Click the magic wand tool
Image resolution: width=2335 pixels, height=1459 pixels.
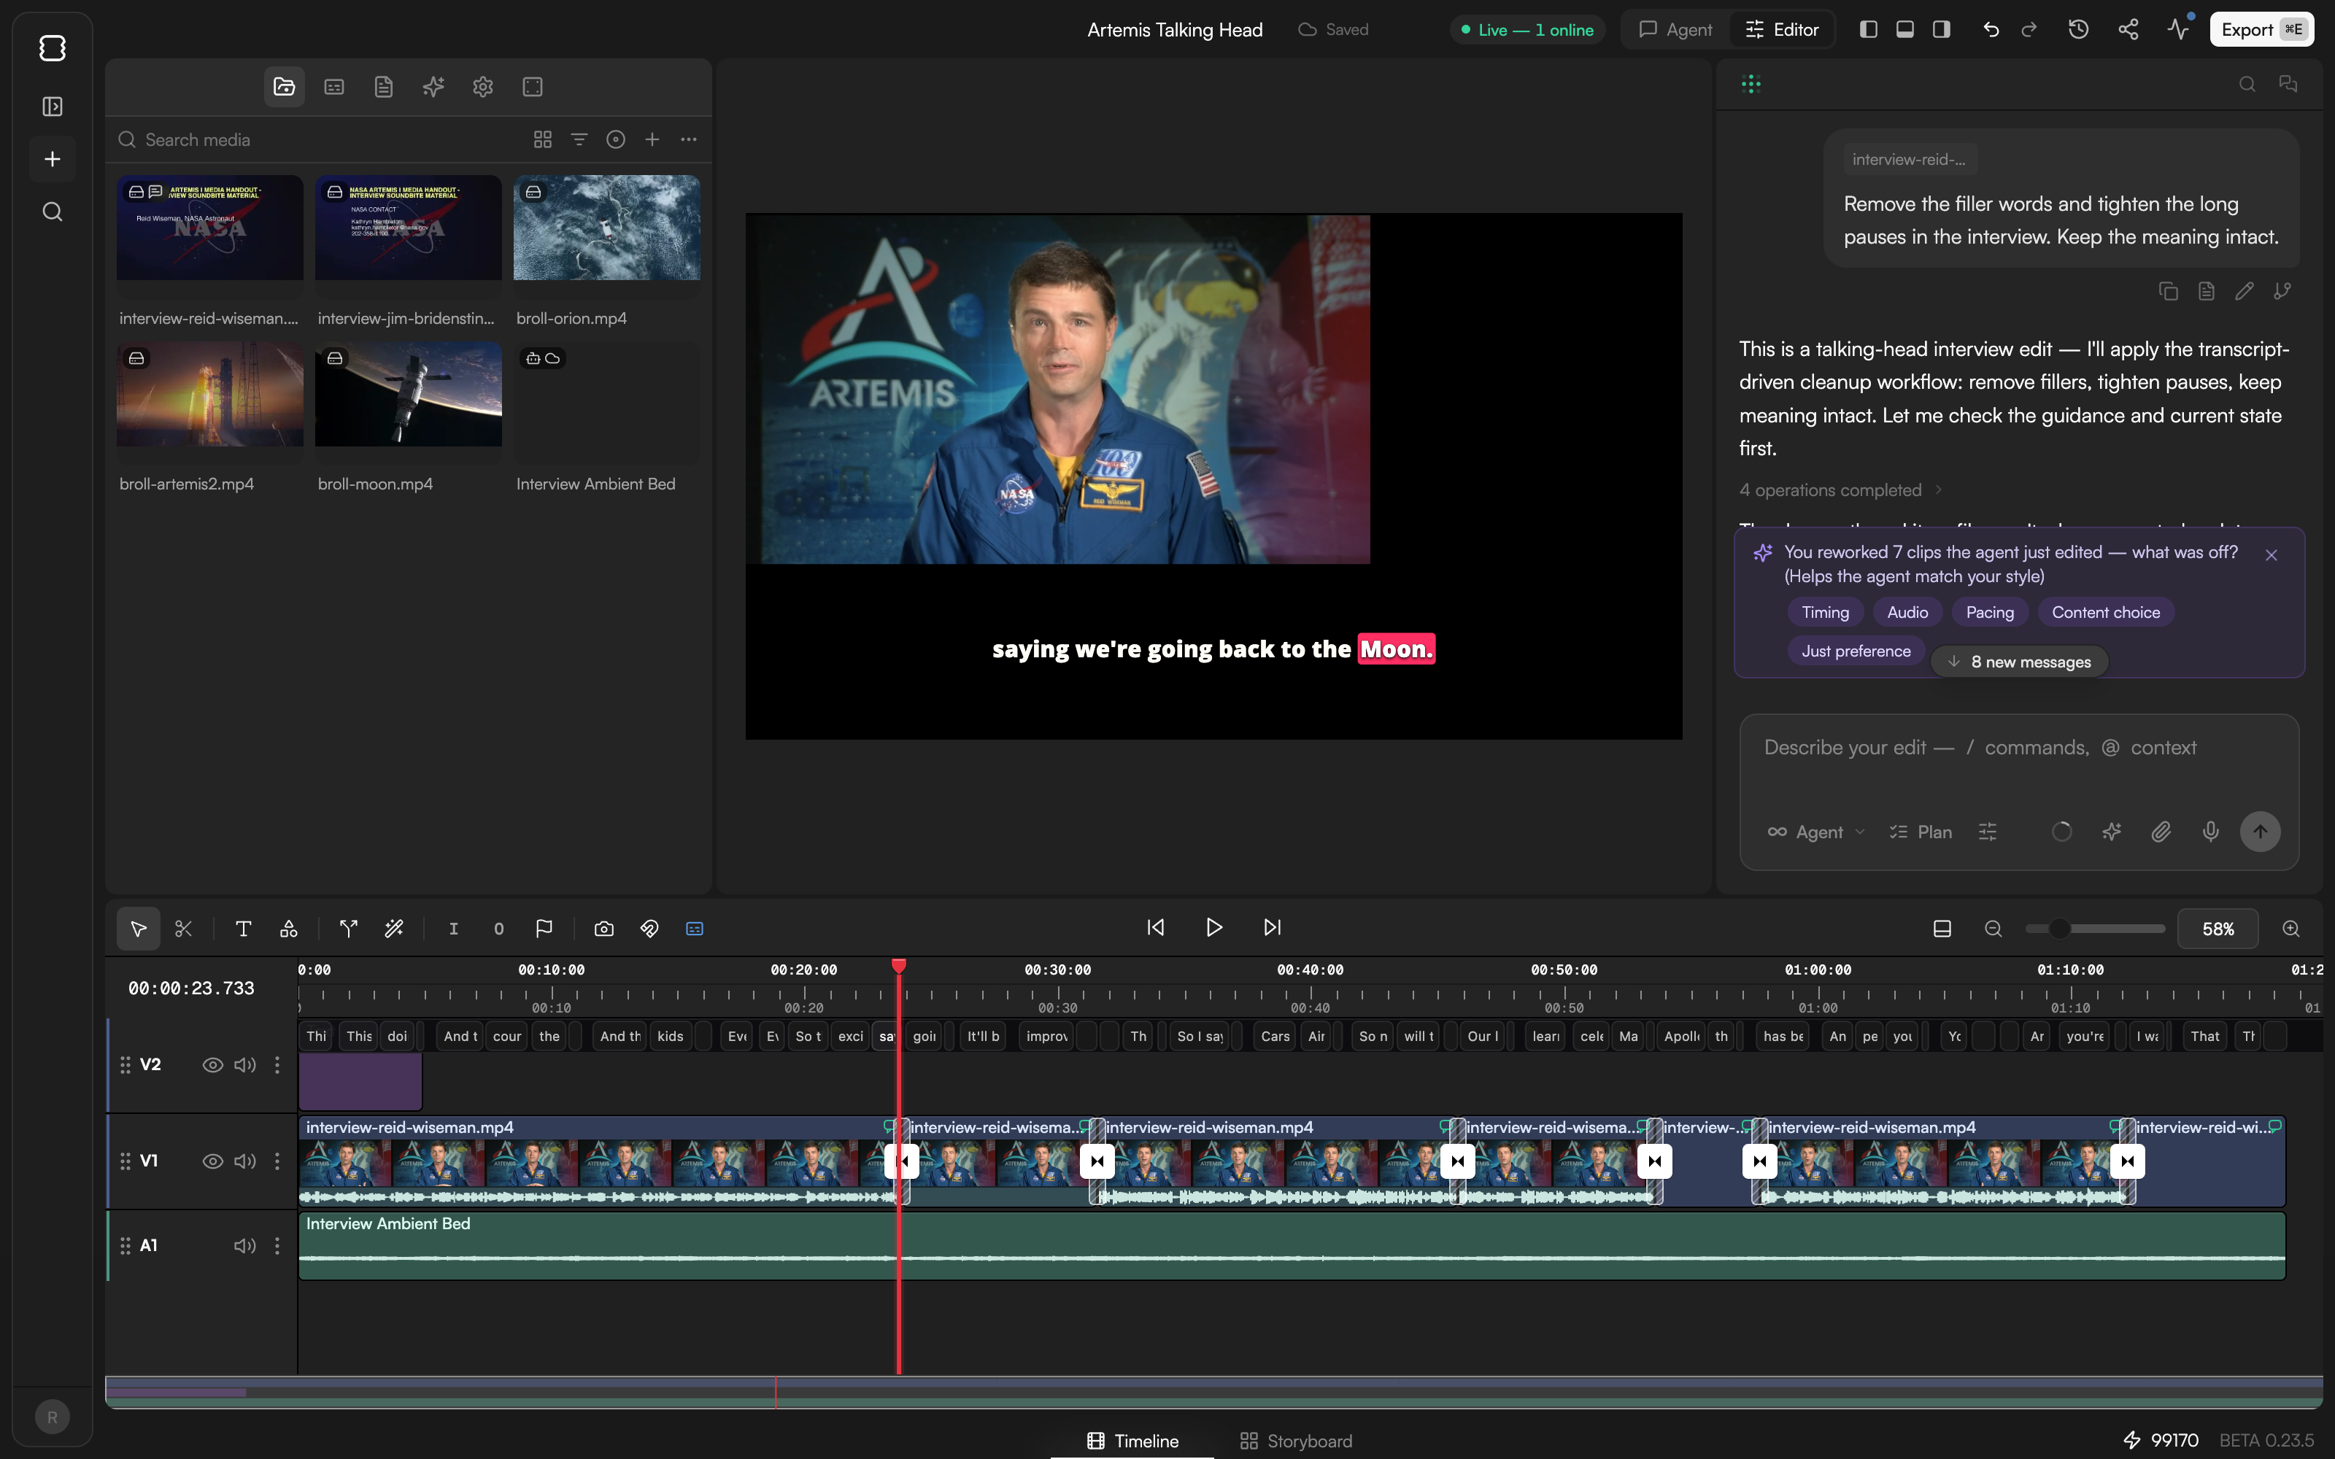pos(394,928)
